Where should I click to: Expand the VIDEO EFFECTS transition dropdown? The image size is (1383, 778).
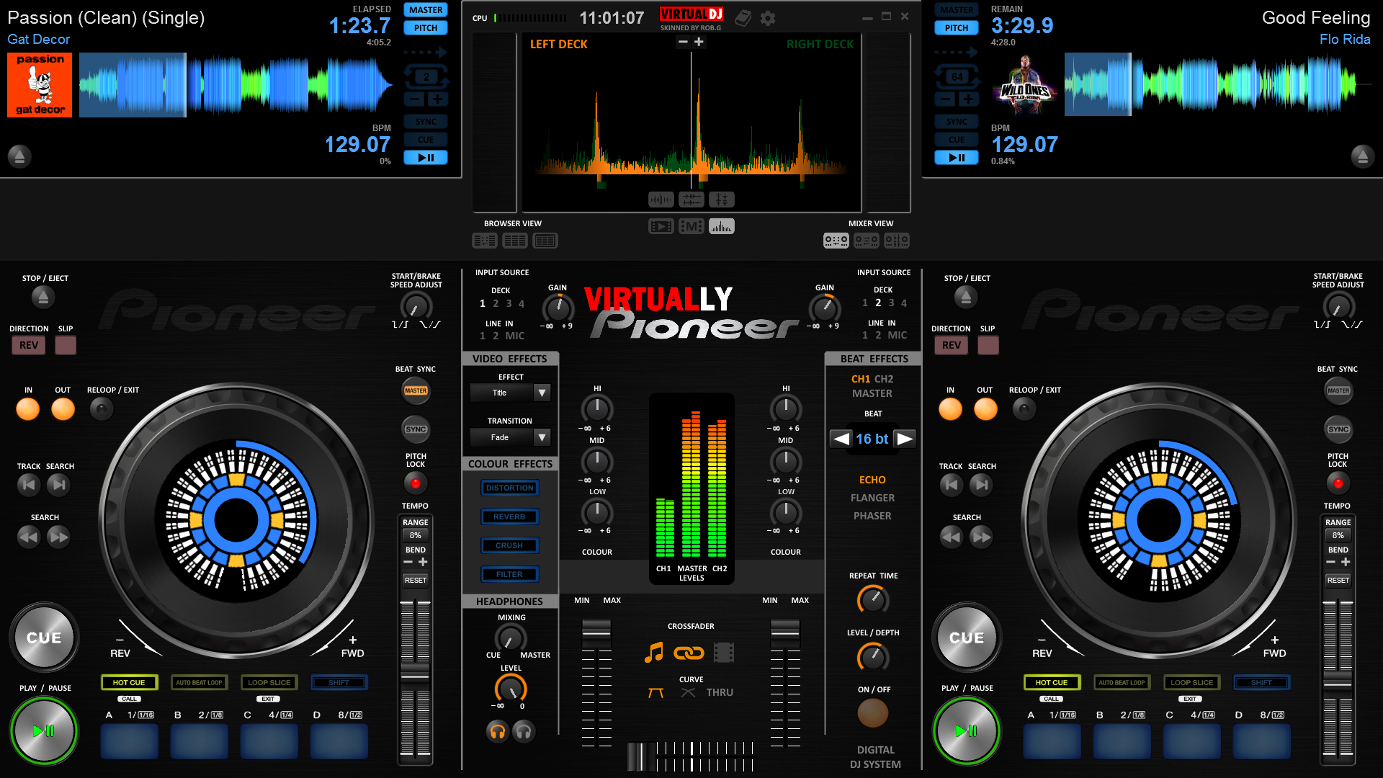[542, 437]
